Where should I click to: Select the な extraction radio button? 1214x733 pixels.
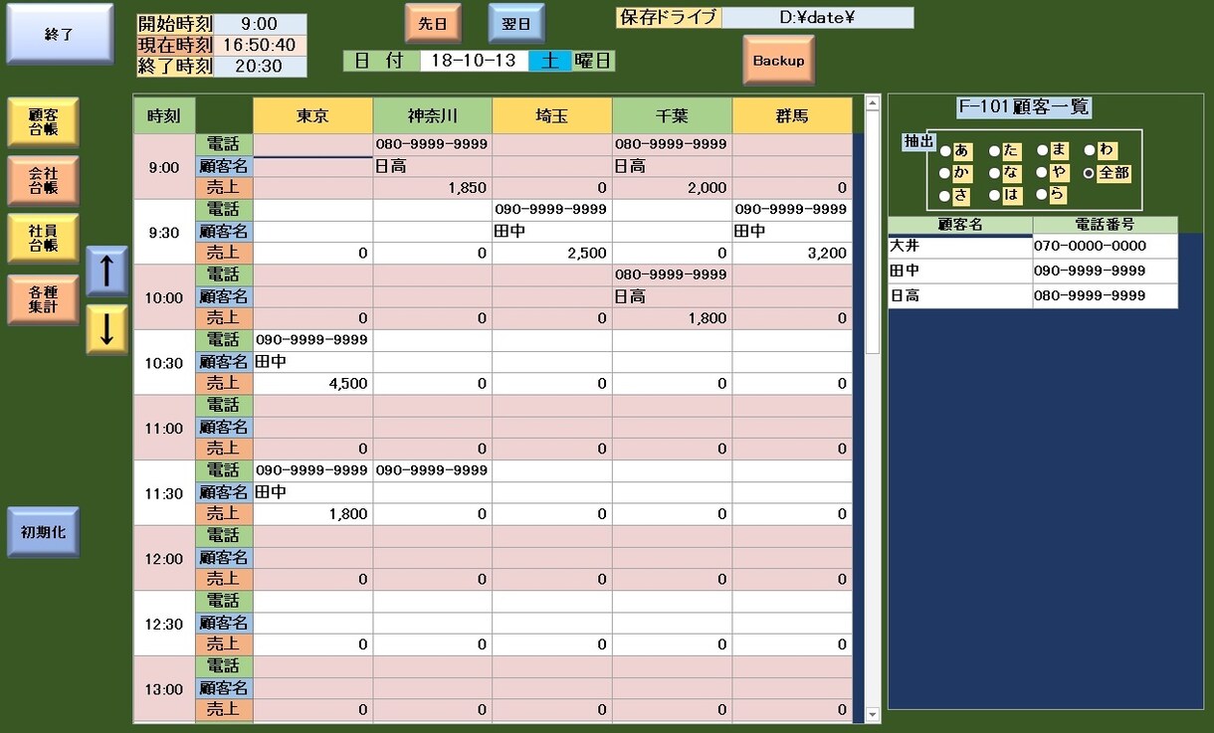[x=994, y=173]
